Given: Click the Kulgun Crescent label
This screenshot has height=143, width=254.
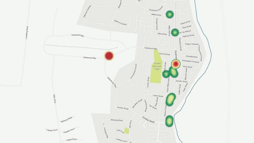Looking at the screenshot, I should (192, 44).
